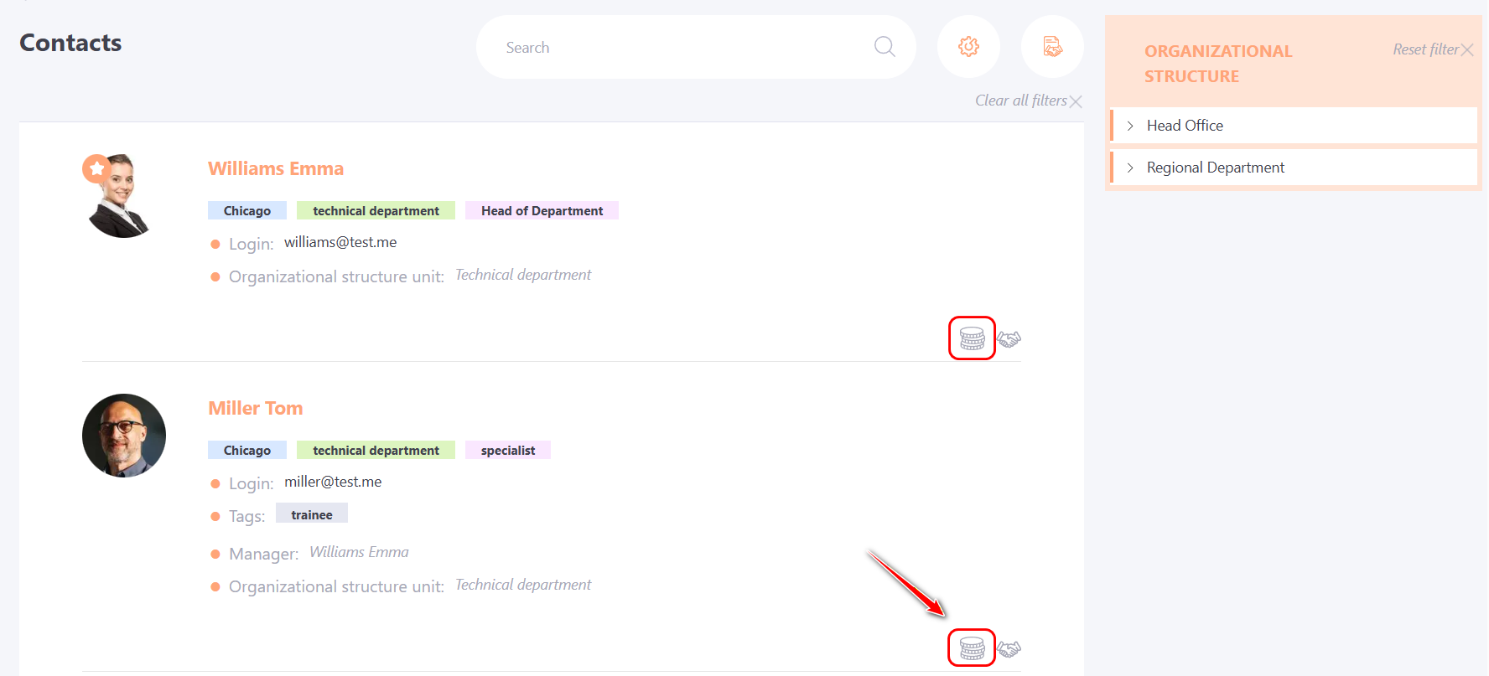
Task: Click the handshake icon for Miller Tom
Action: (x=1009, y=649)
